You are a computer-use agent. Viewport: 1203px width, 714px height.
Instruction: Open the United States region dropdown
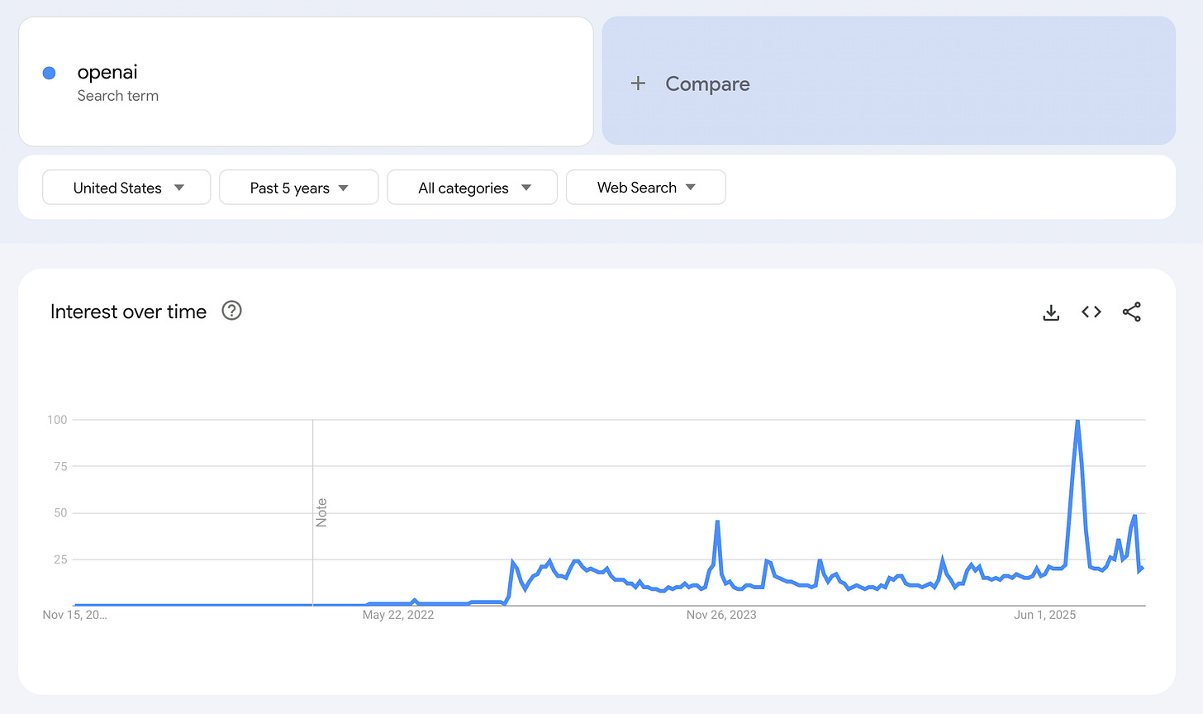coord(126,187)
